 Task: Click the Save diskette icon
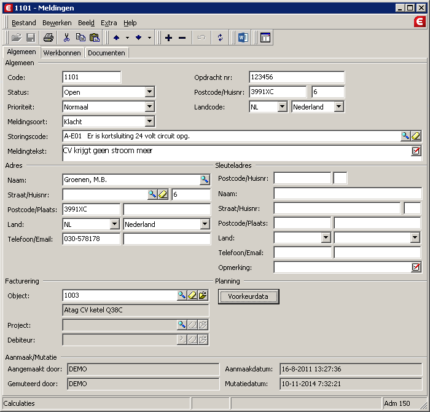click(x=31, y=38)
